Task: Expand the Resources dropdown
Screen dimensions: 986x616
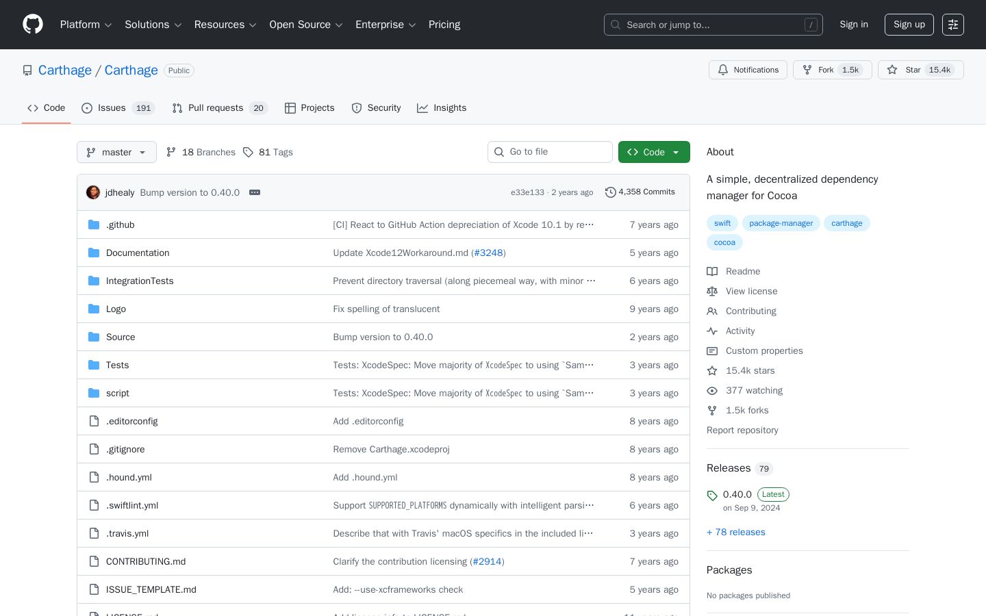Action: pos(225,25)
